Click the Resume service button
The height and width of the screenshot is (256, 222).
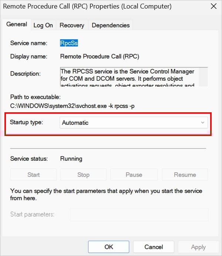coord(185,174)
